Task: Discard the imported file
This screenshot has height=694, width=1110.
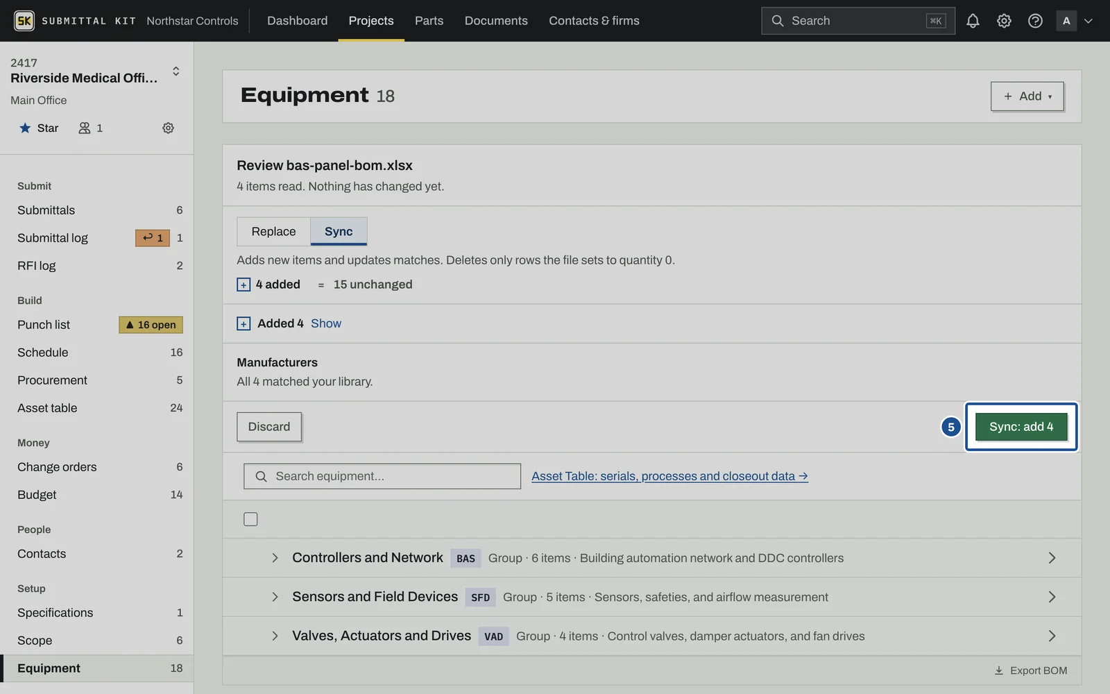Action: pyautogui.click(x=269, y=427)
